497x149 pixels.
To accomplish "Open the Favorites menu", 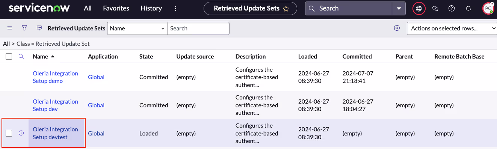I will coord(116,8).
